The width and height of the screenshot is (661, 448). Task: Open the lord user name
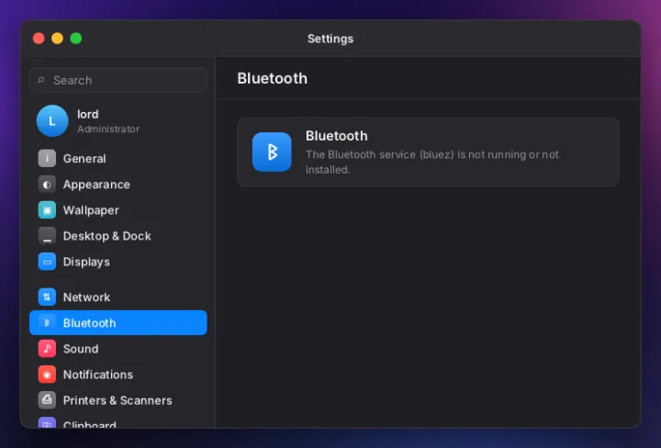coord(88,114)
